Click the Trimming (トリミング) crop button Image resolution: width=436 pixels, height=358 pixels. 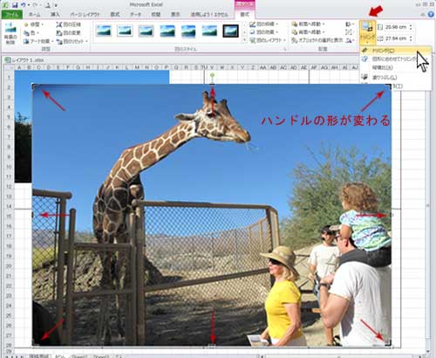(368, 32)
